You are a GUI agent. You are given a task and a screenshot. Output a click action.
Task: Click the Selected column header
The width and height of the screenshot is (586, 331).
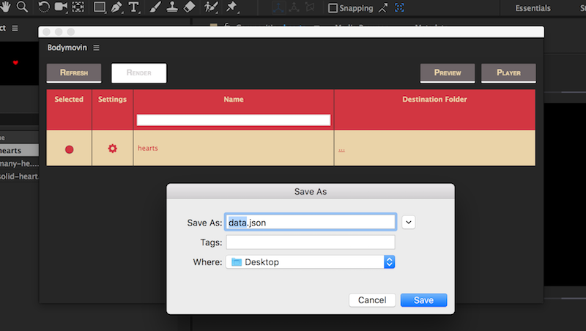point(69,100)
